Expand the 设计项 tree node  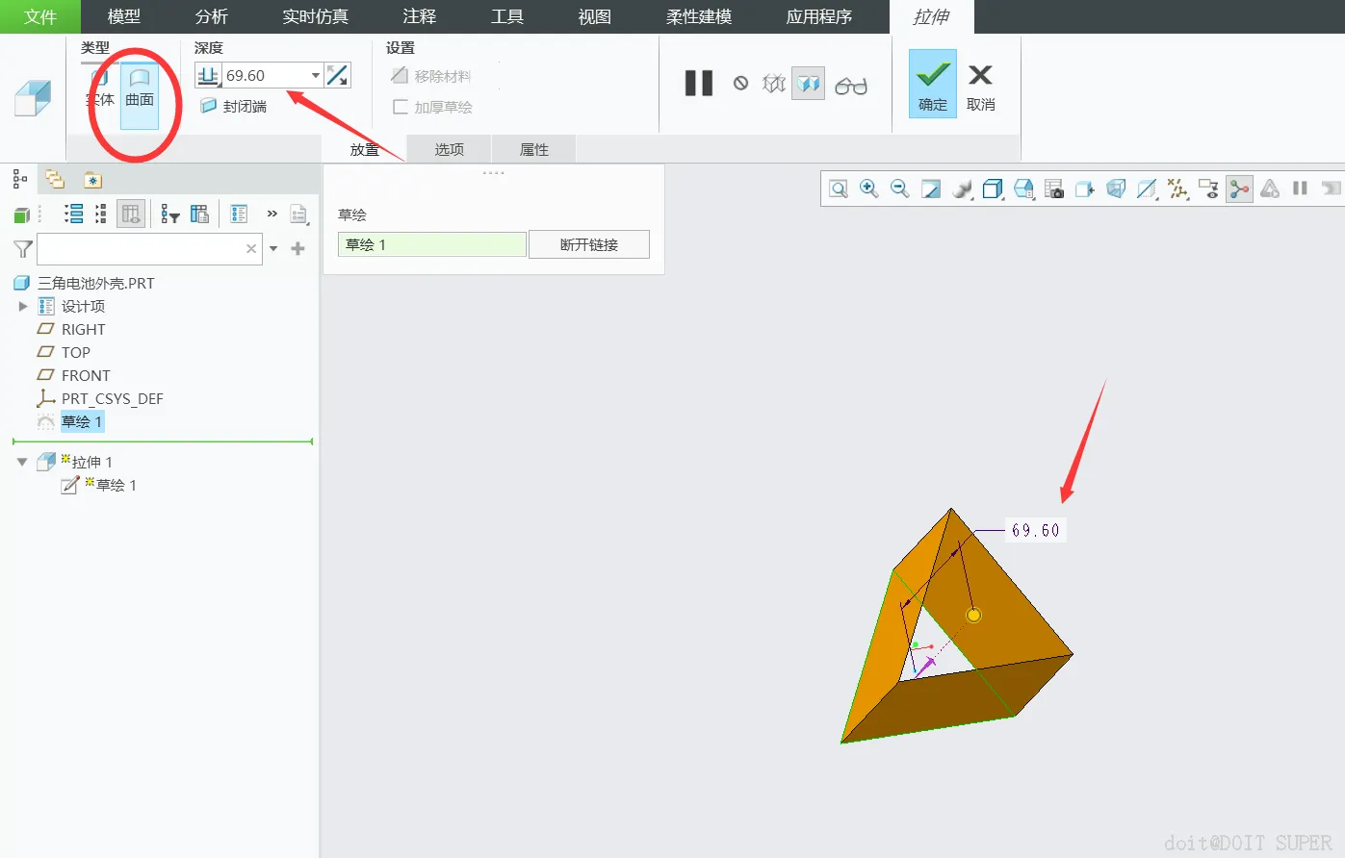[x=23, y=306]
